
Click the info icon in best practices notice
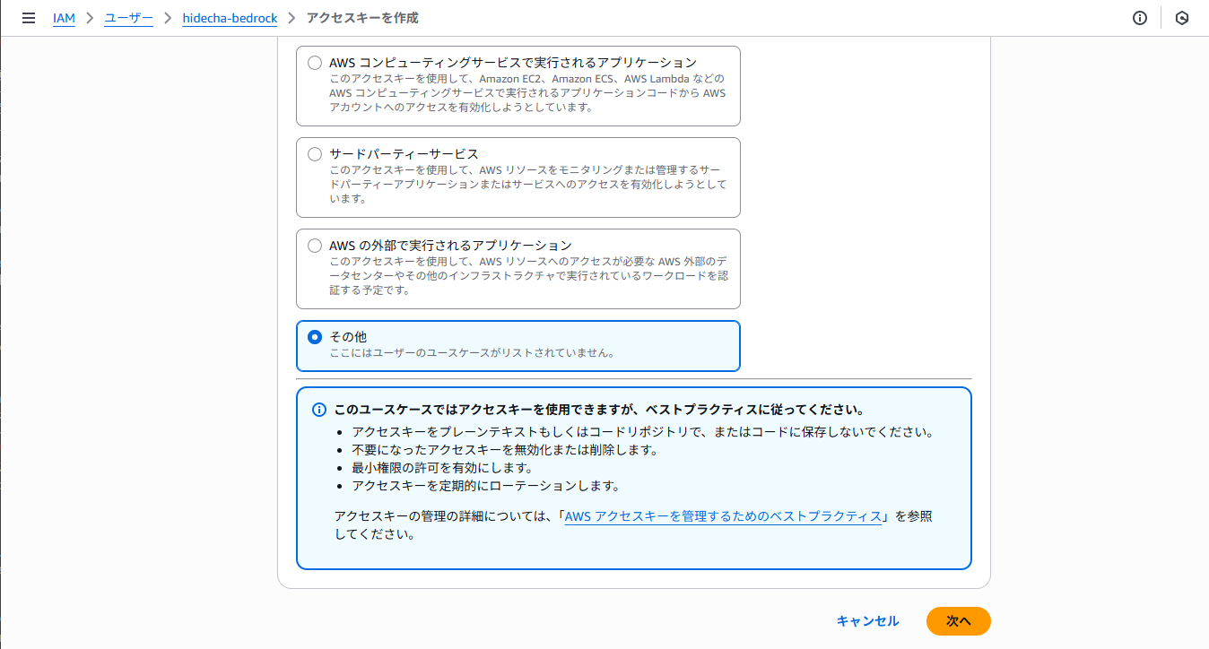tap(318, 410)
